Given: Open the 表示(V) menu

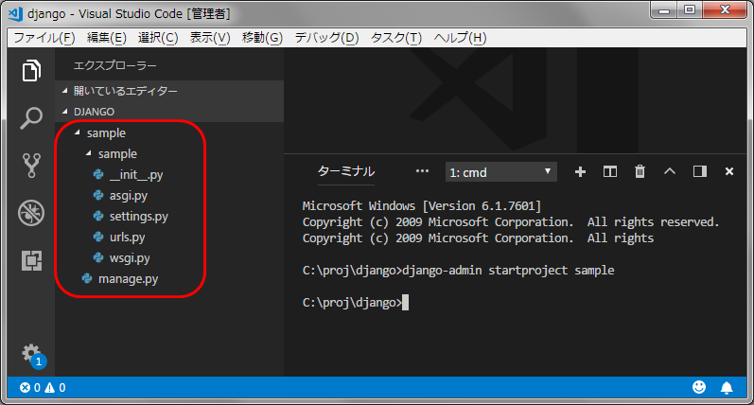Looking at the screenshot, I should coord(210,38).
